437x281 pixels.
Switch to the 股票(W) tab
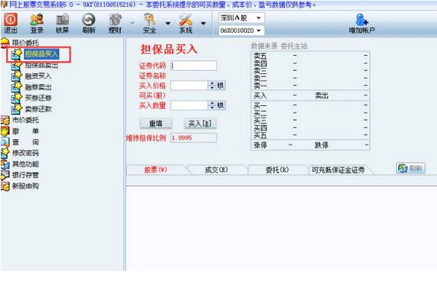click(x=156, y=170)
